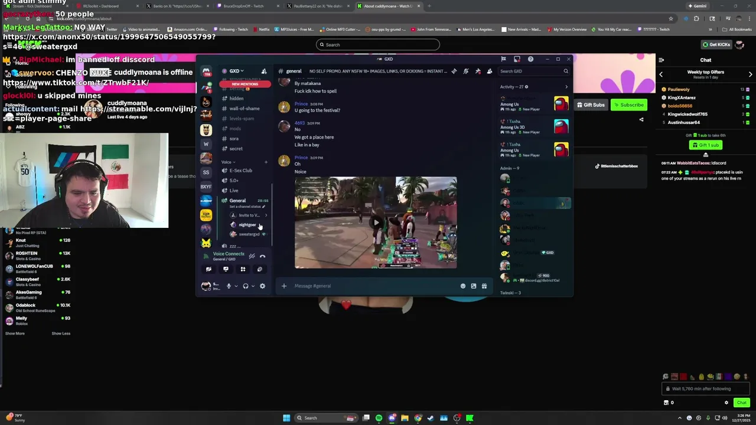Disconnect from voice with phone icon

263,256
